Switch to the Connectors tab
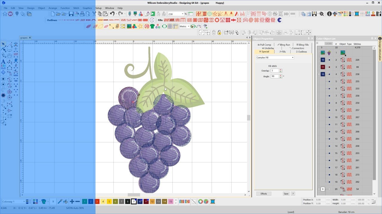The width and height of the screenshot is (382, 214). tap(297, 48)
